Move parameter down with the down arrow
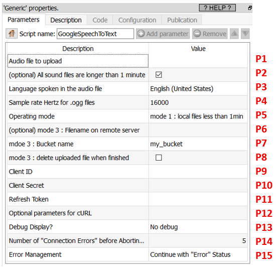Image resolution: width=276 pixels, height=267 pixels. (x=245, y=34)
